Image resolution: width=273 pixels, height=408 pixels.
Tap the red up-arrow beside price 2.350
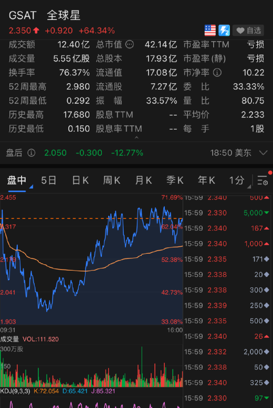(36, 31)
